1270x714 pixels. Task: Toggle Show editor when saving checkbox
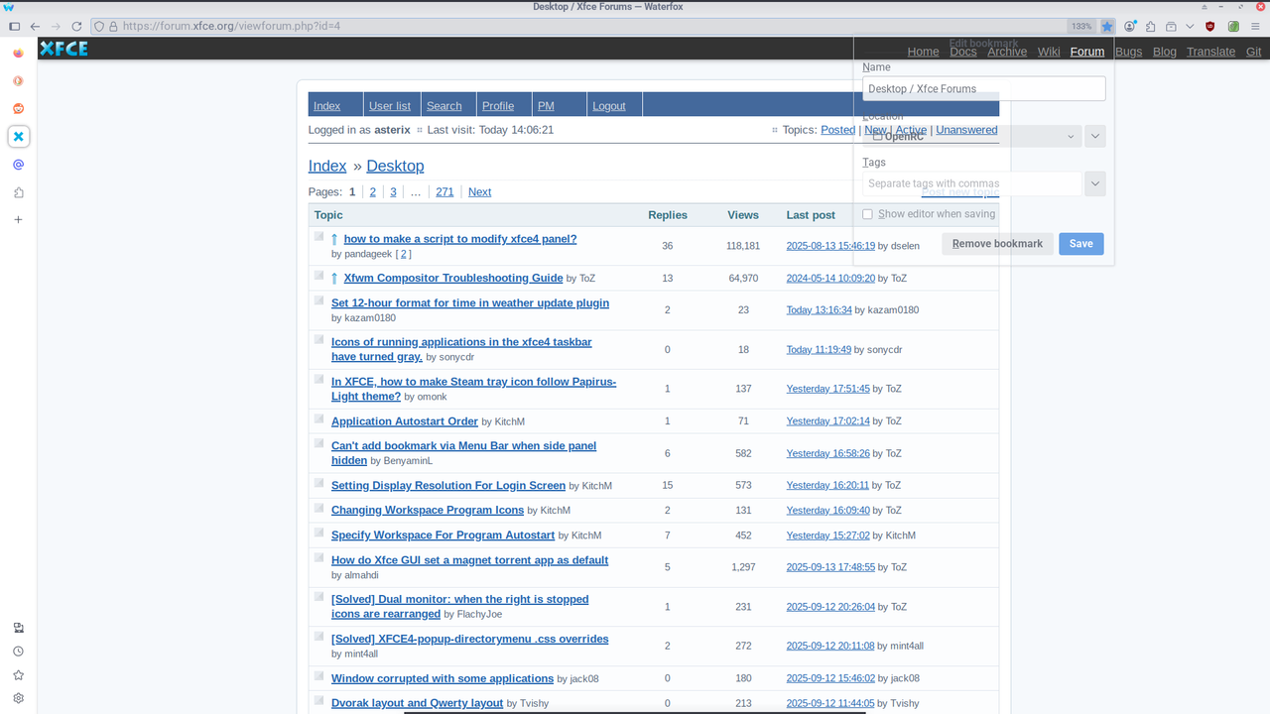867,214
